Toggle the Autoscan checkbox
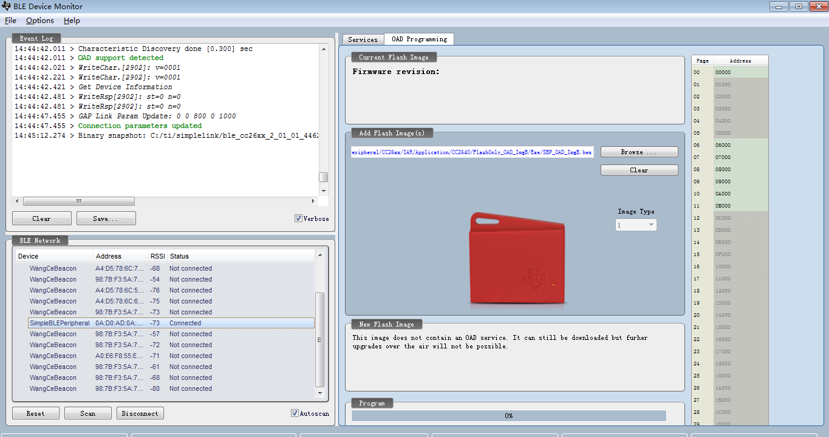 pyautogui.click(x=295, y=413)
